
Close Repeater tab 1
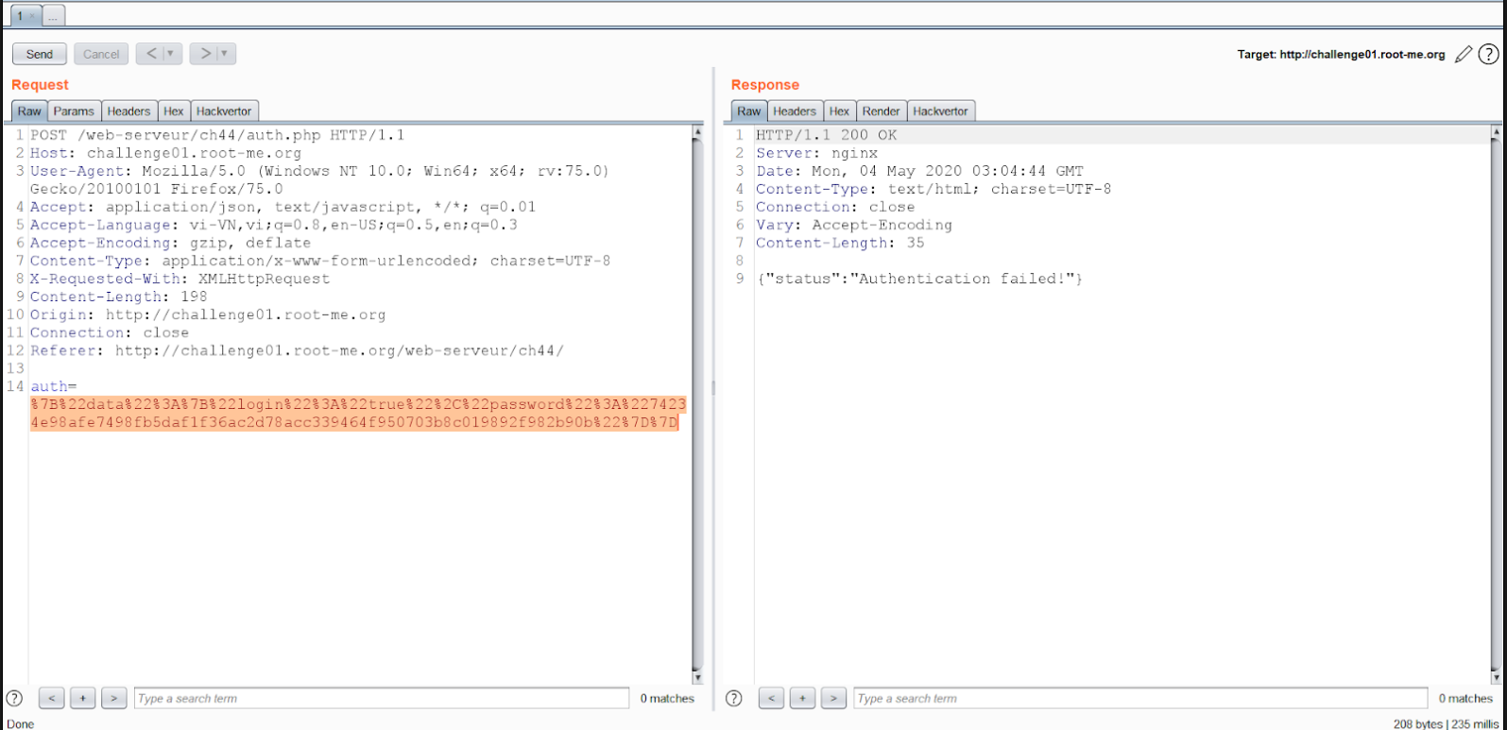31,16
